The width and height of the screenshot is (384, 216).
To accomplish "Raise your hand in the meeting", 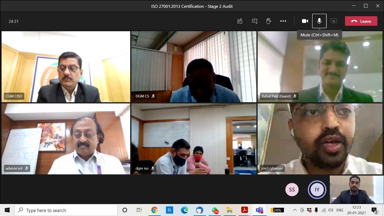I will pos(268,21).
